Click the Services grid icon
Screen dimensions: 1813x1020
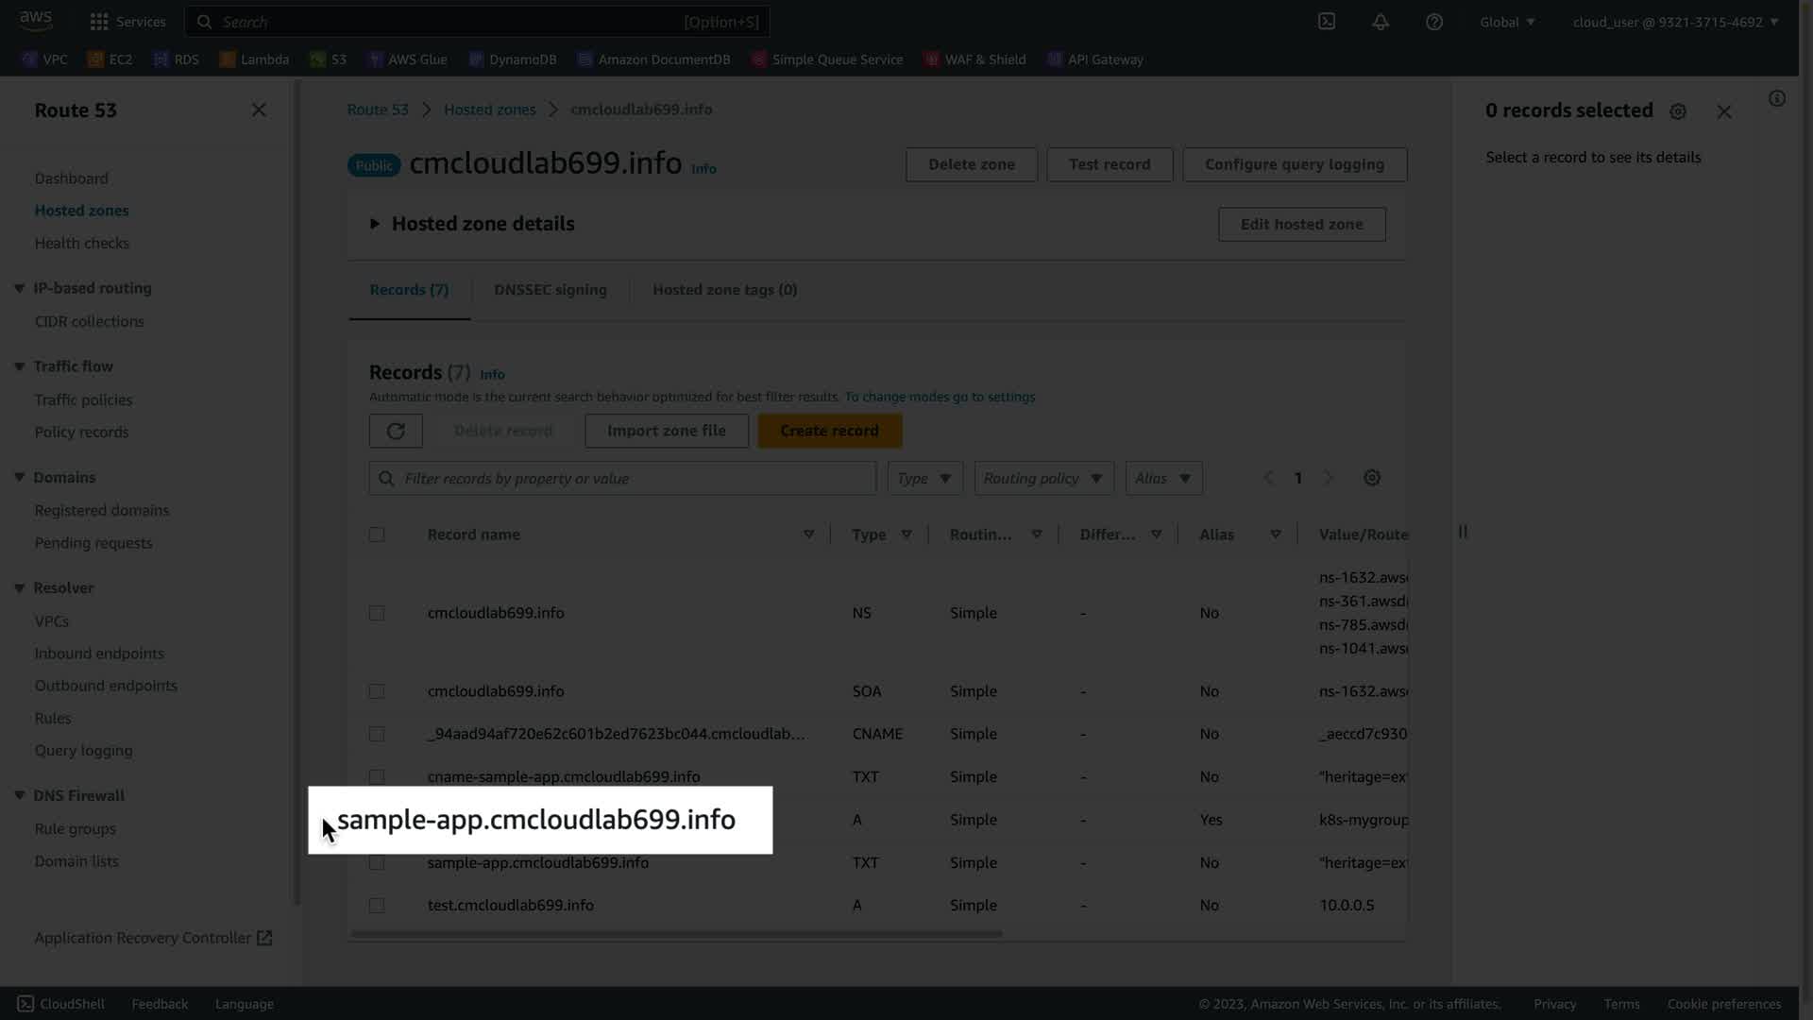click(99, 22)
